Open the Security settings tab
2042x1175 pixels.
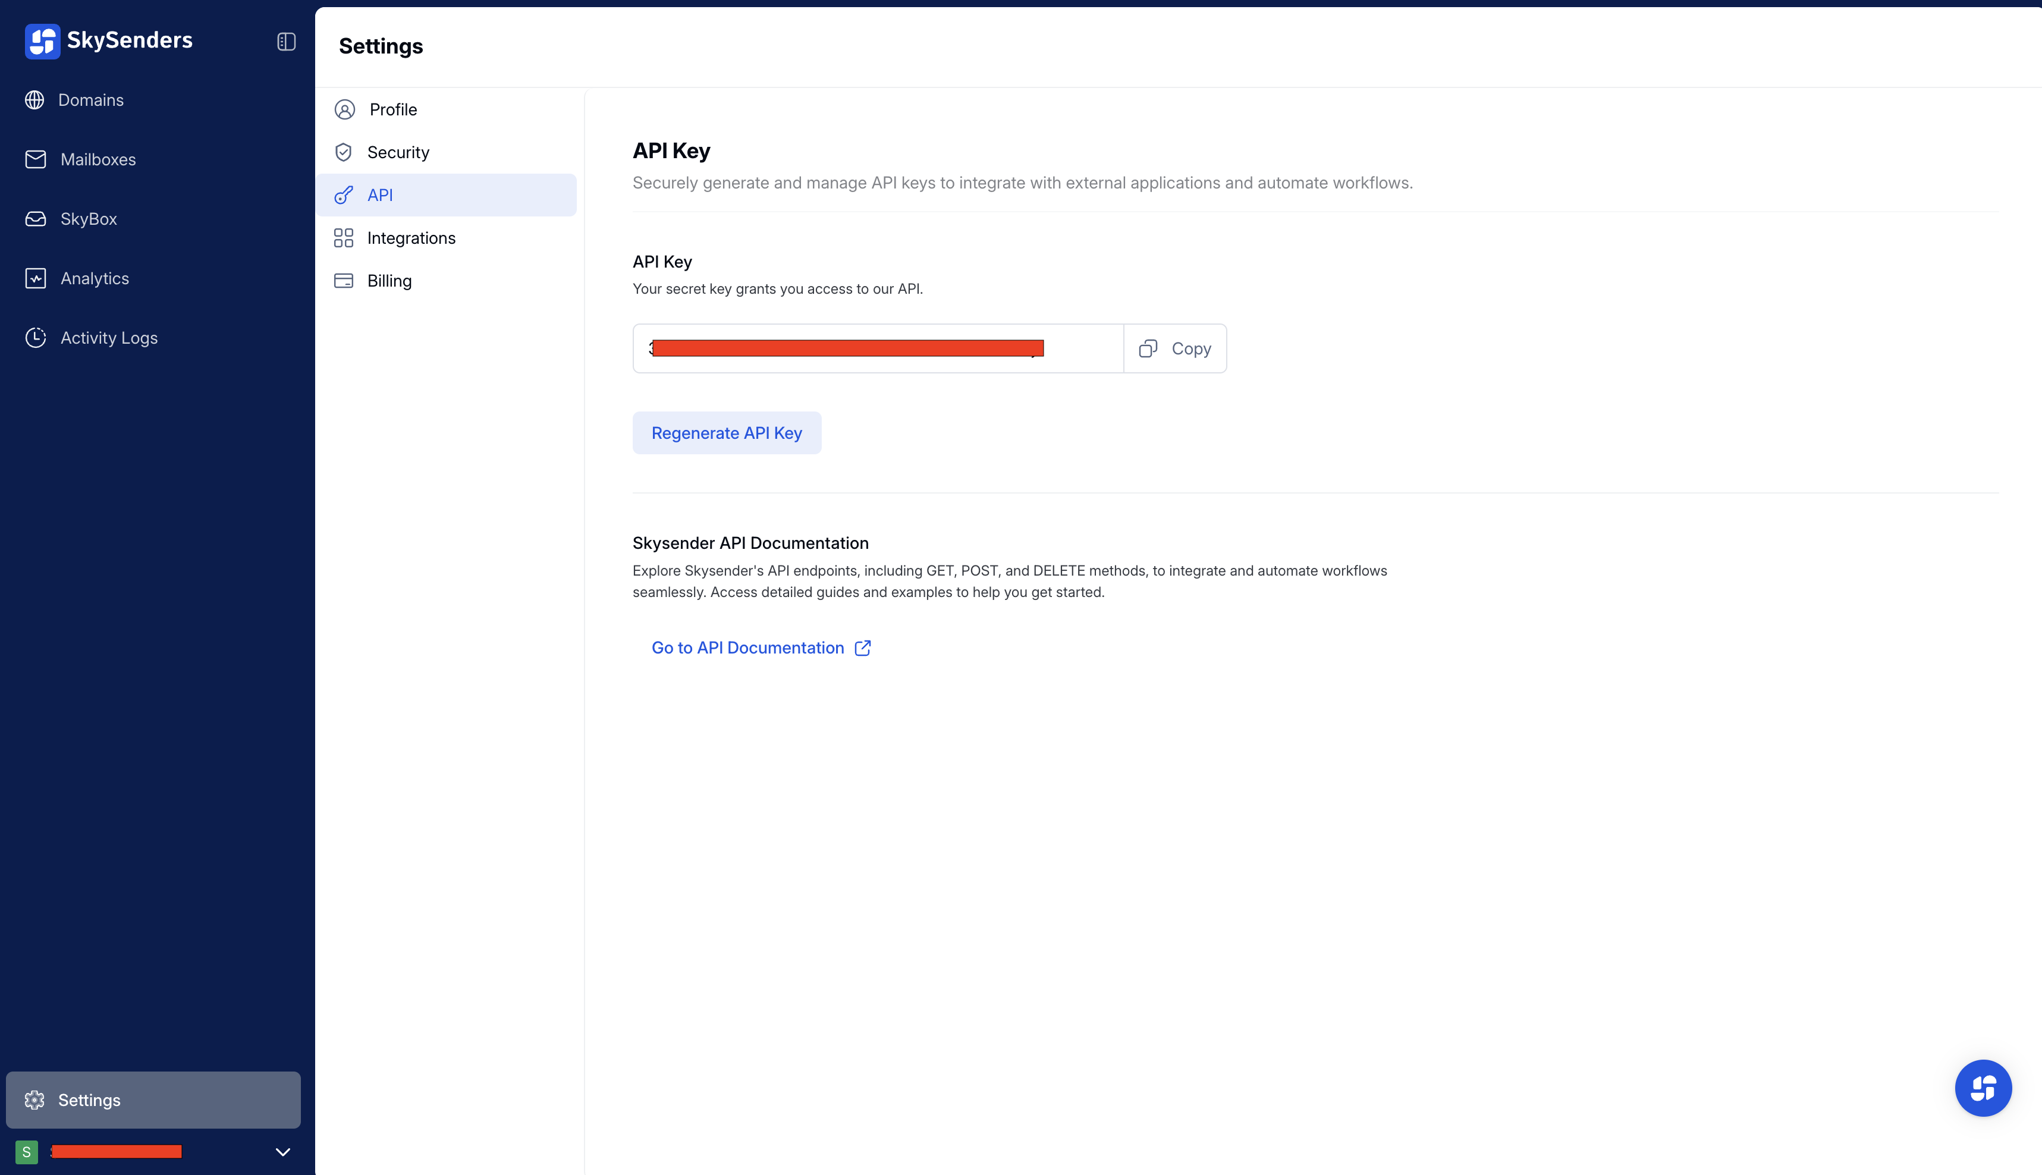pyautogui.click(x=398, y=152)
